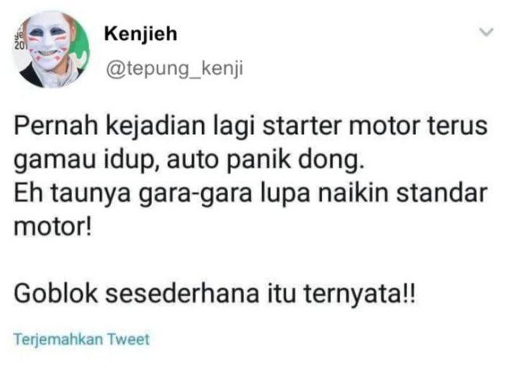
Task: Click the "motor!" text on the fourth line
Action: point(52,228)
